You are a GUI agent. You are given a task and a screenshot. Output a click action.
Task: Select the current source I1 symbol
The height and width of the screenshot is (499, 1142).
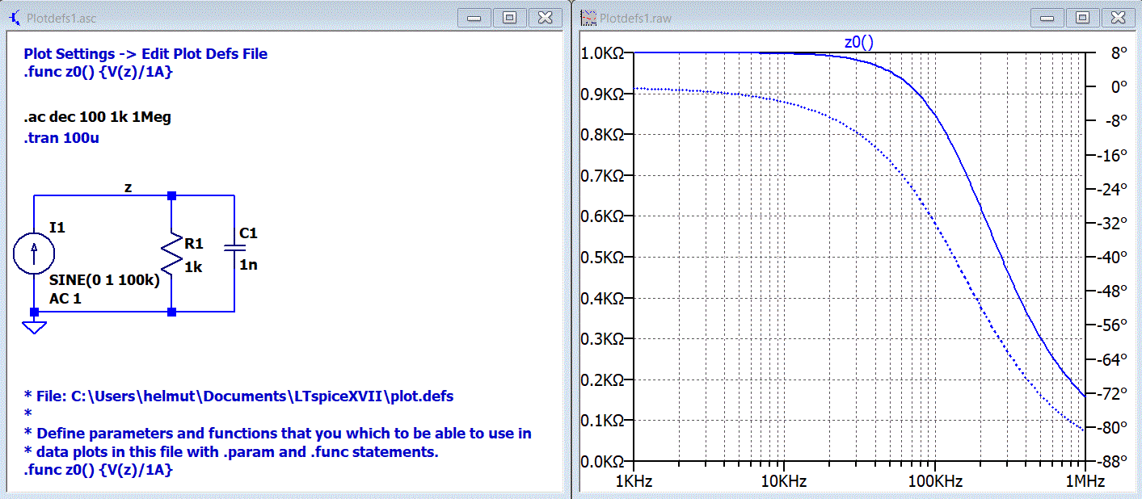click(x=35, y=253)
